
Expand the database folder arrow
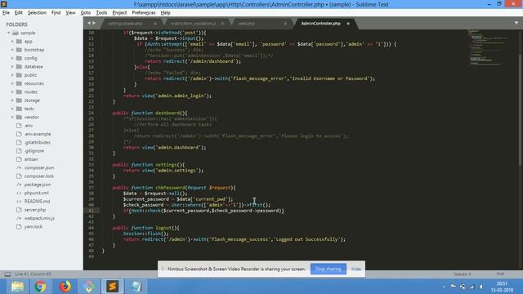(12, 67)
